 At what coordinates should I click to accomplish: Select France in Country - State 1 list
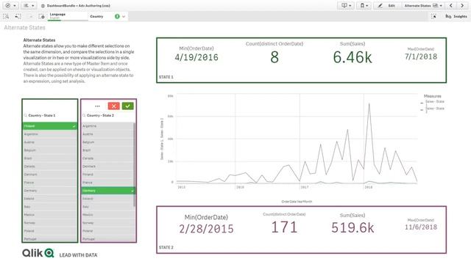(x=50, y=183)
